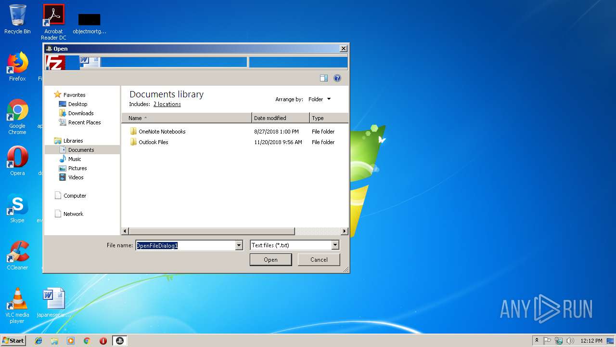This screenshot has height=347, width=616.
Task: Click the preview pane icon in Open dialog
Action: point(324,78)
